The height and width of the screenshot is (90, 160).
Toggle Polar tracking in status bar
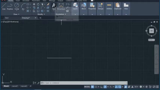[105, 87]
